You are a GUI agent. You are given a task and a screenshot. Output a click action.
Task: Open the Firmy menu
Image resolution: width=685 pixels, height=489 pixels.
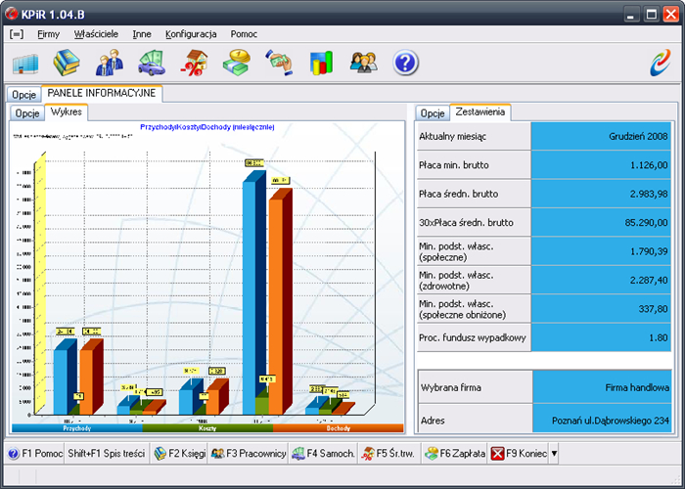[48, 33]
